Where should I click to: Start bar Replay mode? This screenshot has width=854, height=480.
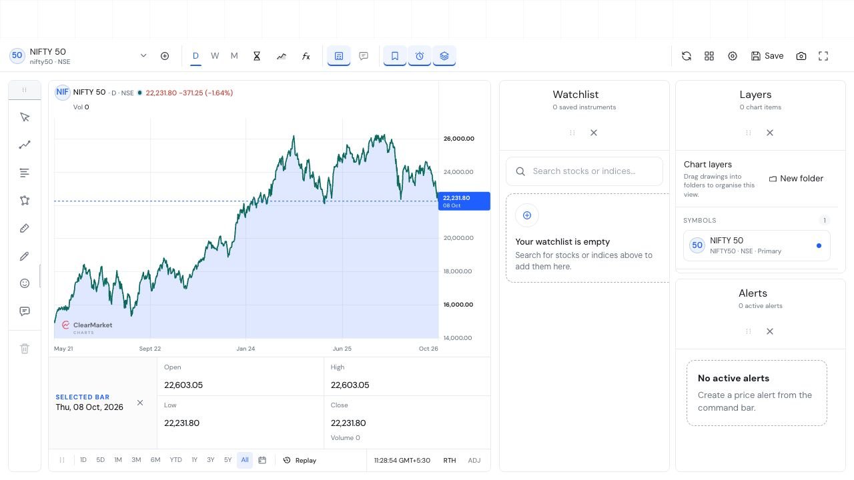pyautogui.click(x=300, y=460)
